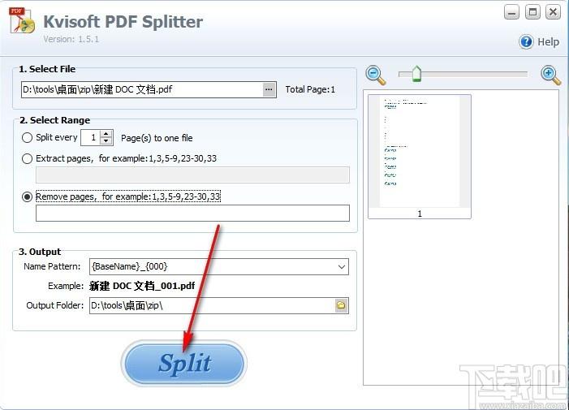Click the 'Page(s) to one file' label
This screenshot has height=410, width=569.
pos(157,138)
